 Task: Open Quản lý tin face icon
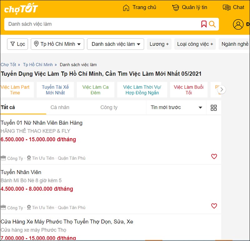pos(176,8)
